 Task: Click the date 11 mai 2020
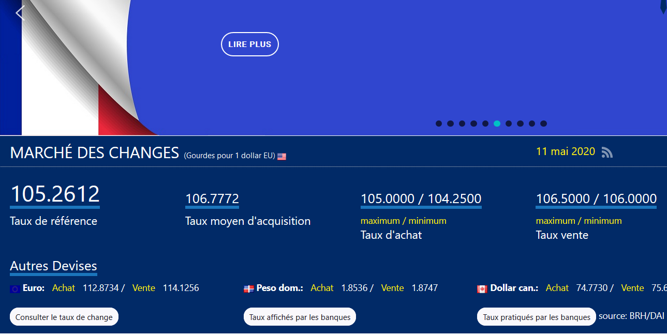click(566, 151)
